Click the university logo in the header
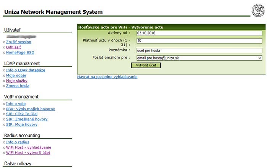The image size is (267, 168). pyautogui.click(x=258, y=11)
